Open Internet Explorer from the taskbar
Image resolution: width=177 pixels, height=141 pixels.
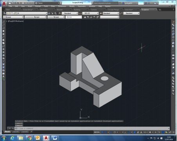pos(13,138)
